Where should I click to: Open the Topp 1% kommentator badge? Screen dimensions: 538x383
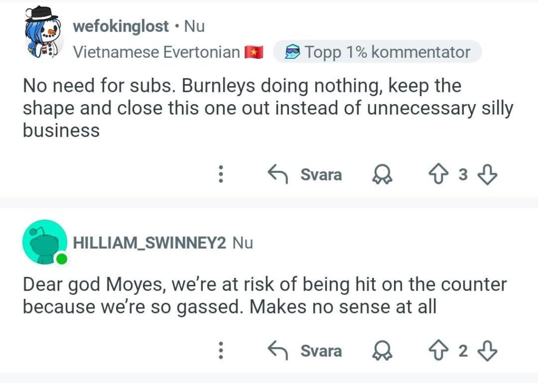tap(374, 52)
